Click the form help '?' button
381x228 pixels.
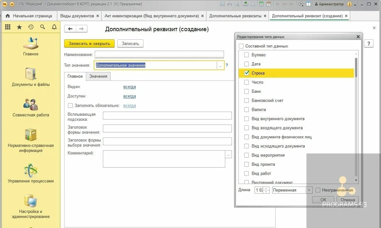368,44
